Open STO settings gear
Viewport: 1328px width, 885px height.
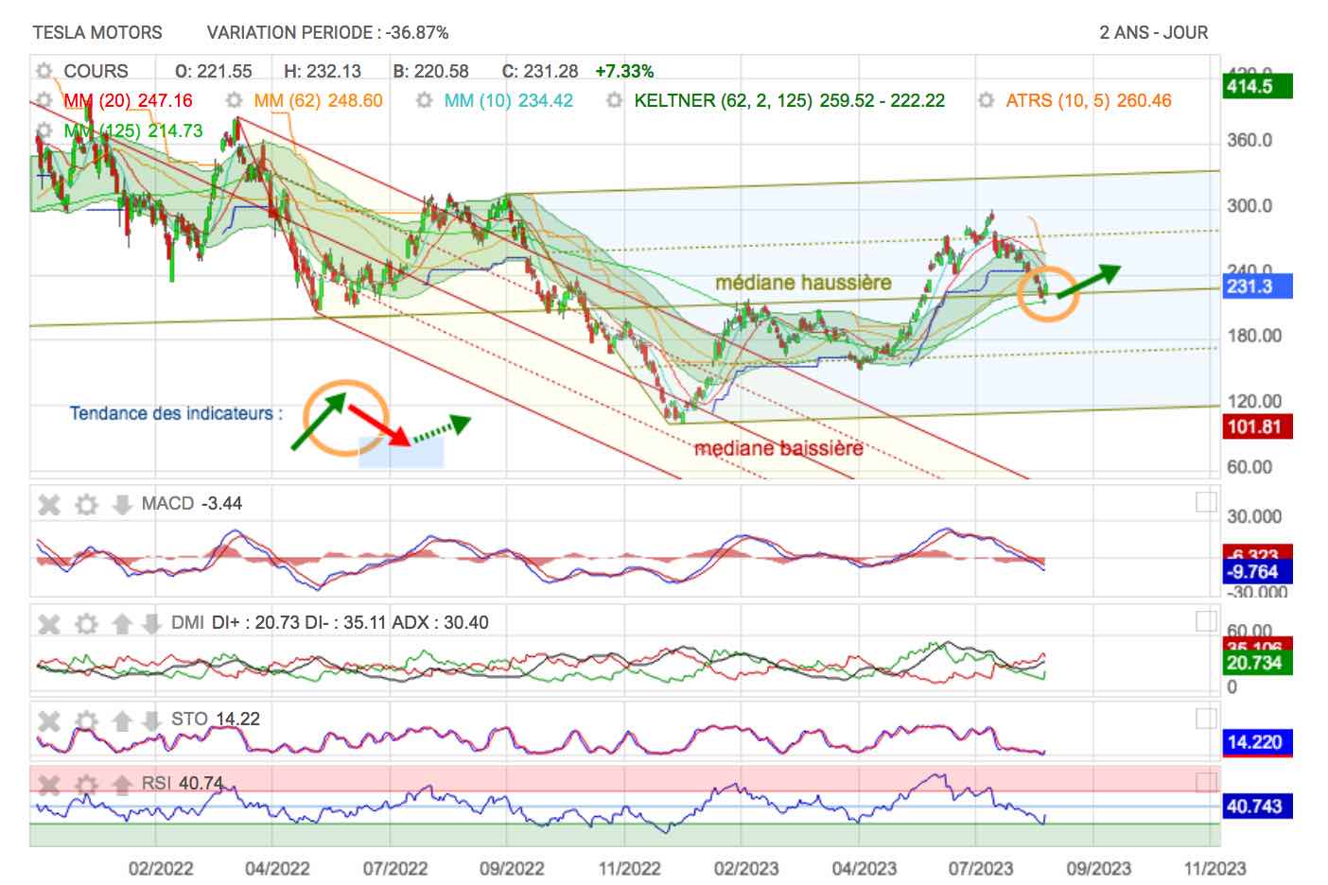[x=86, y=720]
